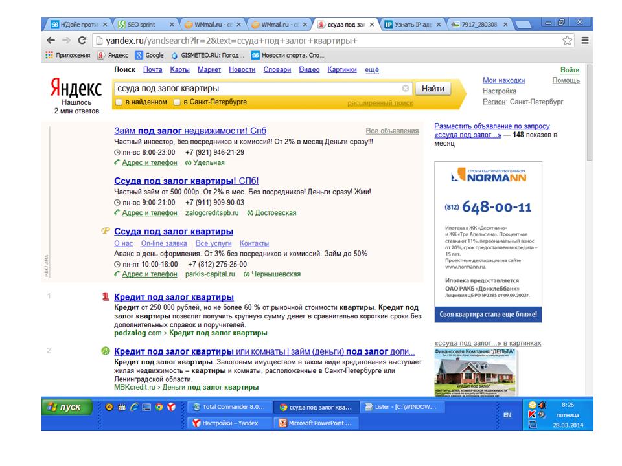Clear the search query with the X icon

point(406,89)
